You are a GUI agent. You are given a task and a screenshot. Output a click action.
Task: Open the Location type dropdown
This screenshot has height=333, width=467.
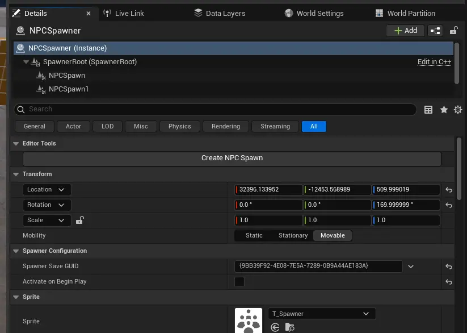(47, 190)
